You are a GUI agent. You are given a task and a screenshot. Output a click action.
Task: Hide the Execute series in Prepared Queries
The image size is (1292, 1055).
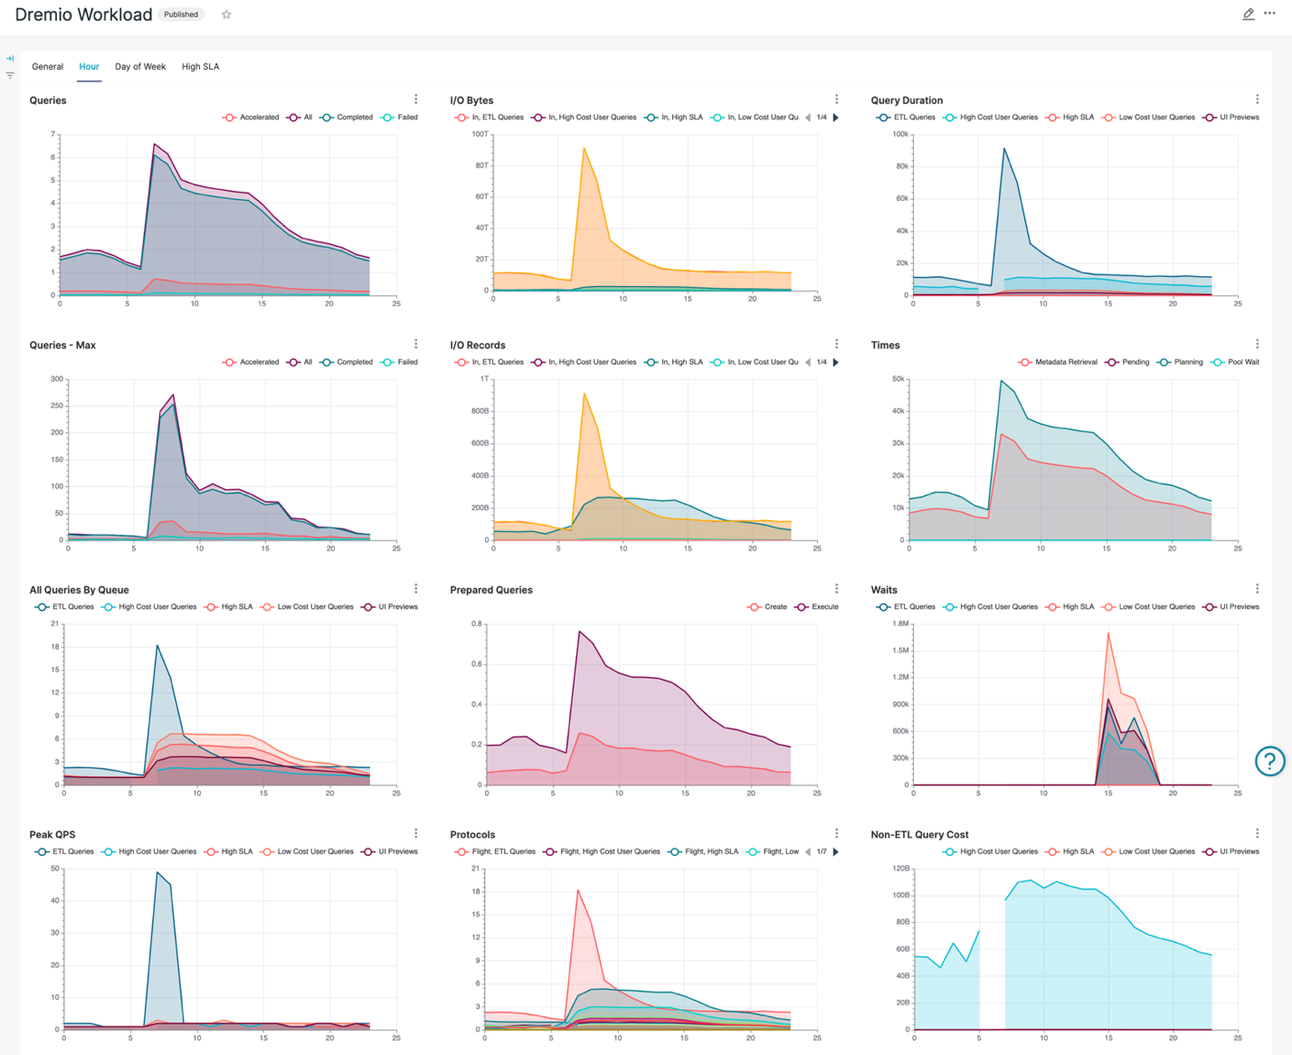click(x=817, y=607)
